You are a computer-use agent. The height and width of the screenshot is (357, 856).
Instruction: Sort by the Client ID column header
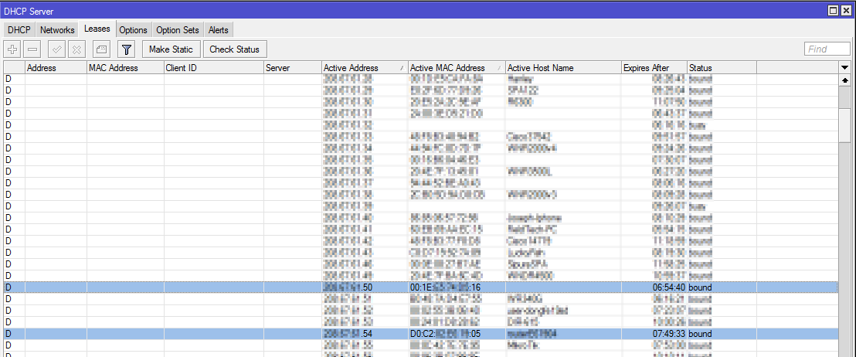(213, 68)
